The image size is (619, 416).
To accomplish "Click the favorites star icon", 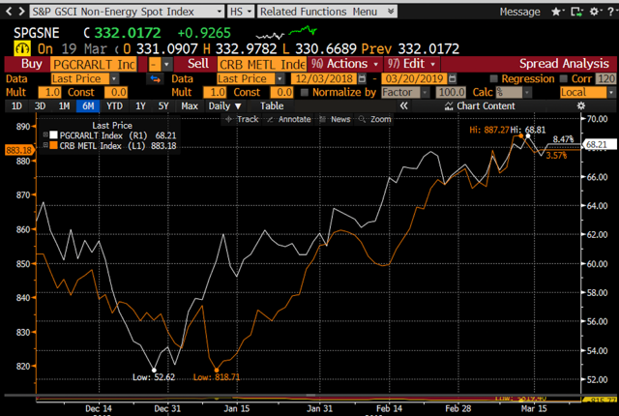I will point(557,12).
